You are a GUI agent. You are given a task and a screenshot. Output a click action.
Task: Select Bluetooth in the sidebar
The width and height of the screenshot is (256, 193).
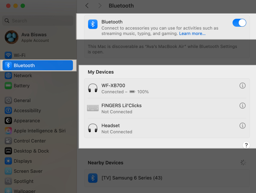38,65
